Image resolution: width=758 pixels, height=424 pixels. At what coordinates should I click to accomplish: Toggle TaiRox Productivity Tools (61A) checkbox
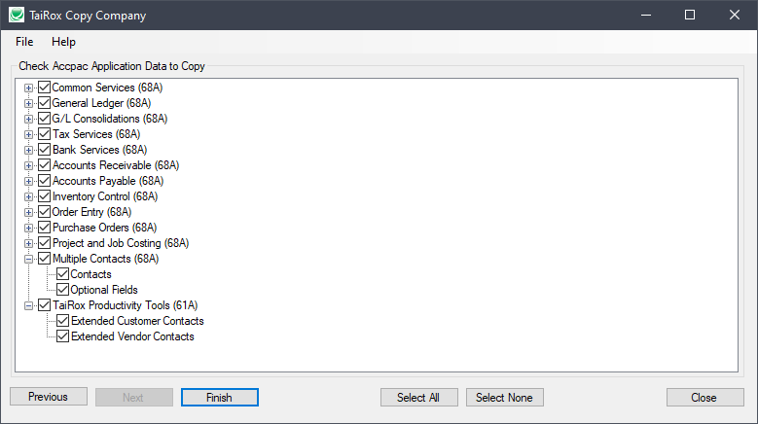point(45,305)
